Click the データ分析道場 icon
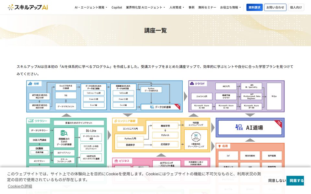The height and width of the screenshot is (194, 311). pos(152,107)
